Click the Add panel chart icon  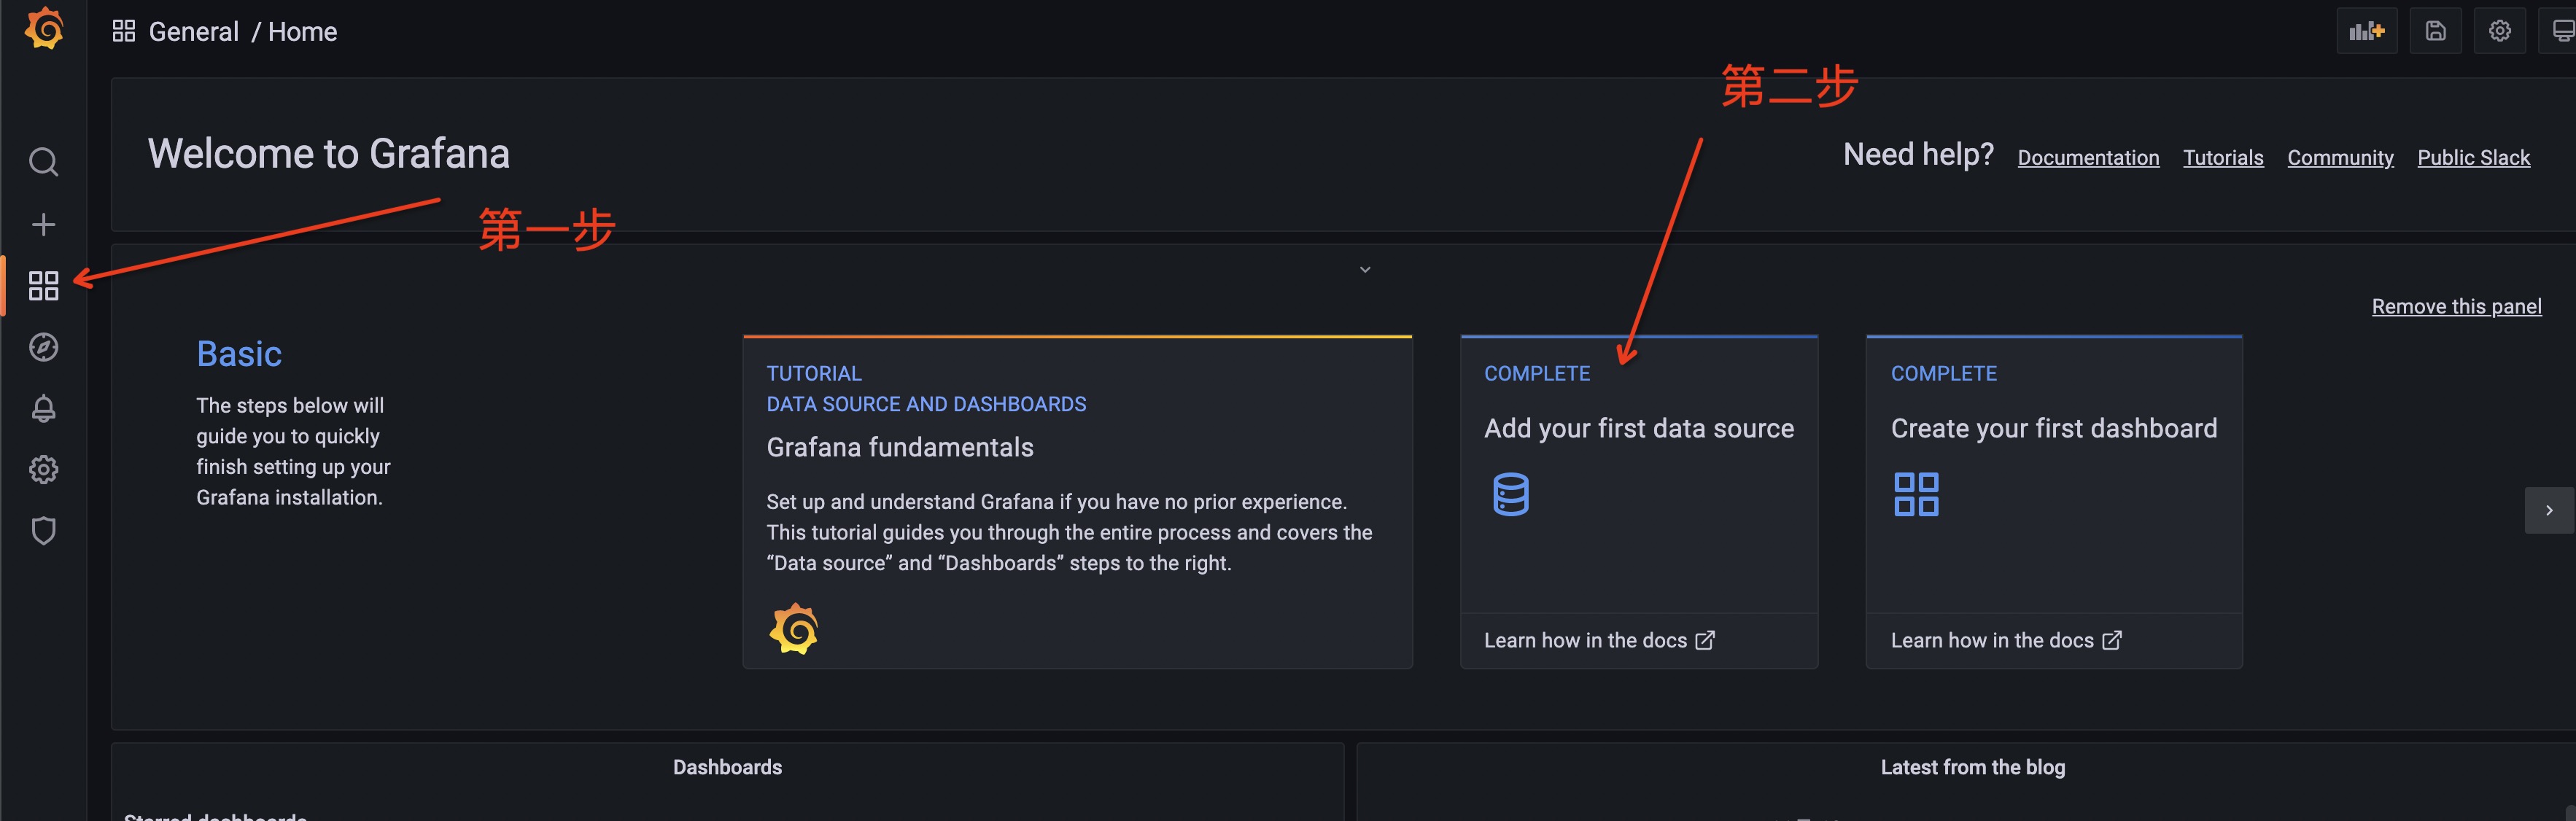pos(2367,31)
